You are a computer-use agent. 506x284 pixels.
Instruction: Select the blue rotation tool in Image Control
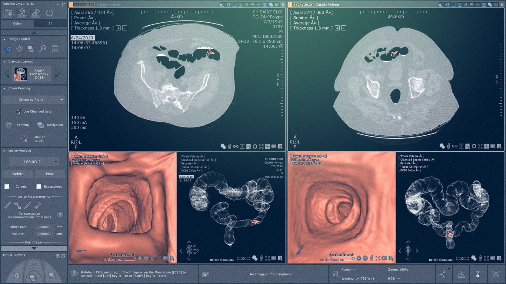click(x=8, y=49)
